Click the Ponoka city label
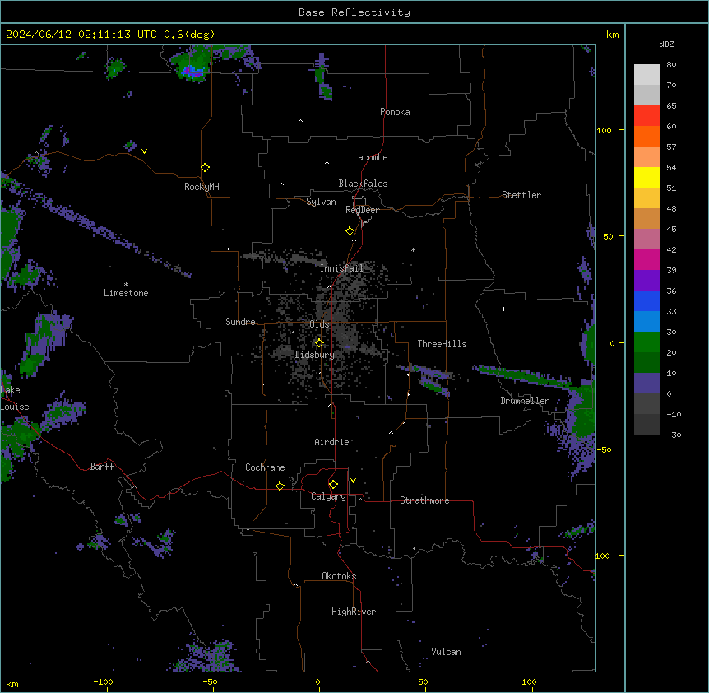Screen dimensions: 709x693 tap(395, 112)
